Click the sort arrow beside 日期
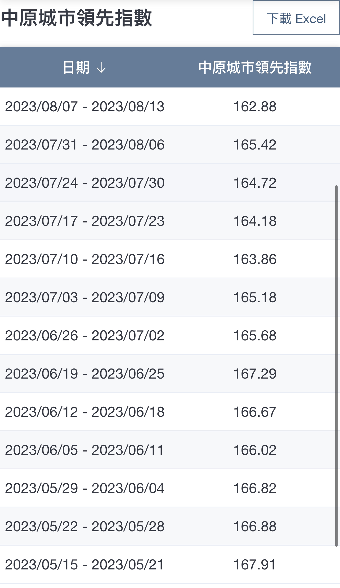This screenshot has width=340, height=588. point(101,68)
